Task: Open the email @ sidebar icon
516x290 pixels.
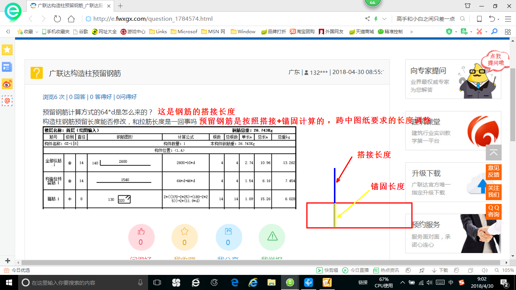Action: [x=7, y=101]
